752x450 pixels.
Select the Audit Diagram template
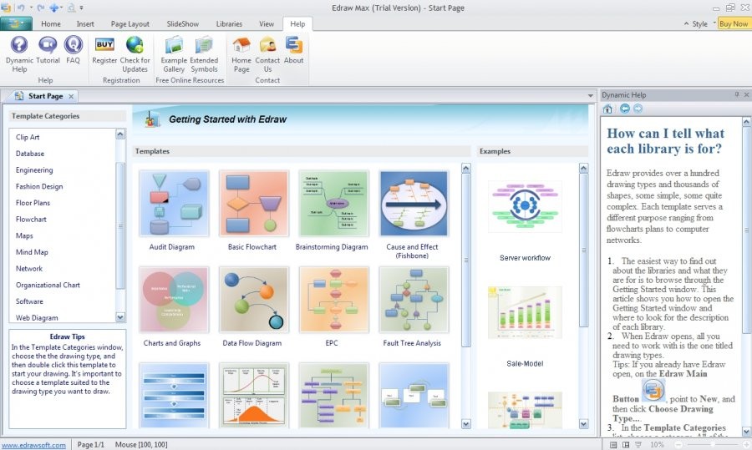click(174, 204)
